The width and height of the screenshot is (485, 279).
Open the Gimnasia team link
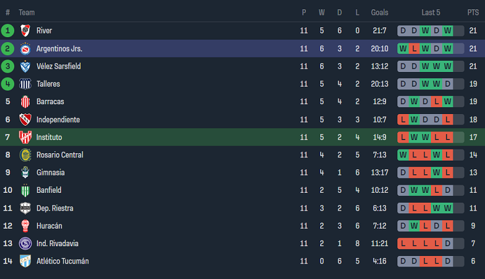(50, 172)
